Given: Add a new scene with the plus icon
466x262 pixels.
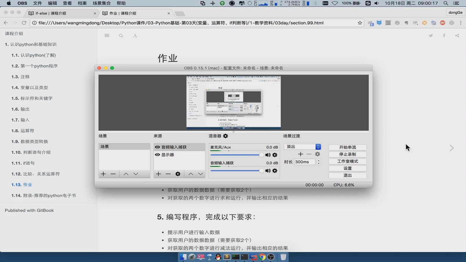Looking at the screenshot, I should pyautogui.click(x=103, y=174).
